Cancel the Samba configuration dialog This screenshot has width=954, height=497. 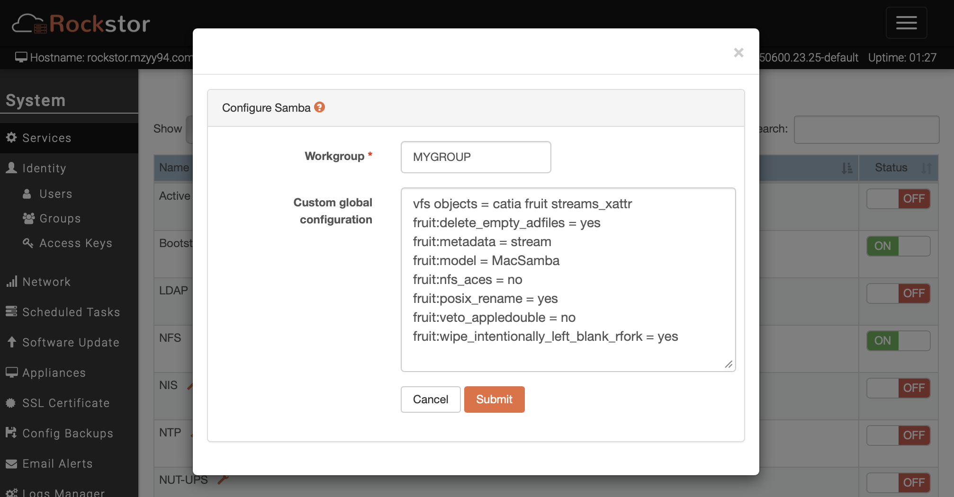[430, 399]
